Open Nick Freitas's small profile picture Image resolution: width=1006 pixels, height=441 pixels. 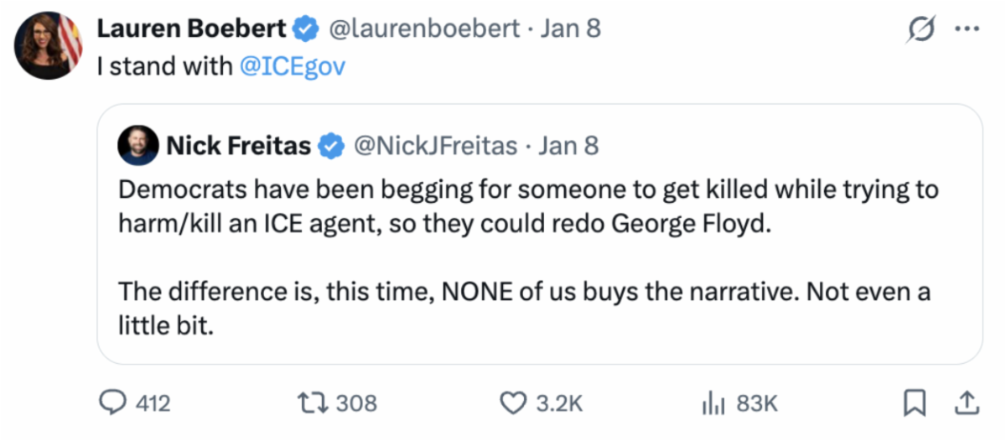137,146
